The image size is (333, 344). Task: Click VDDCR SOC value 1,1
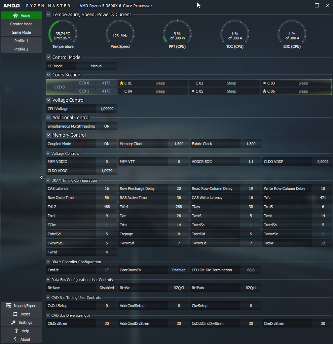[251, 162]
